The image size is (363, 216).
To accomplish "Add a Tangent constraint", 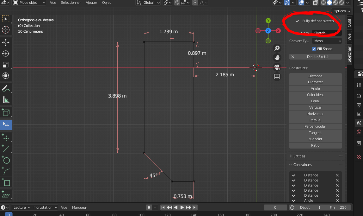I will [x=316, y=133].
